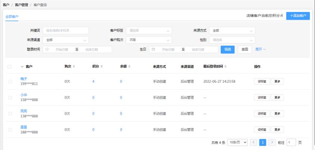The image size is (315, 150).
Task: Open customer 小华 name link
Action: click(x=24, y=95)
